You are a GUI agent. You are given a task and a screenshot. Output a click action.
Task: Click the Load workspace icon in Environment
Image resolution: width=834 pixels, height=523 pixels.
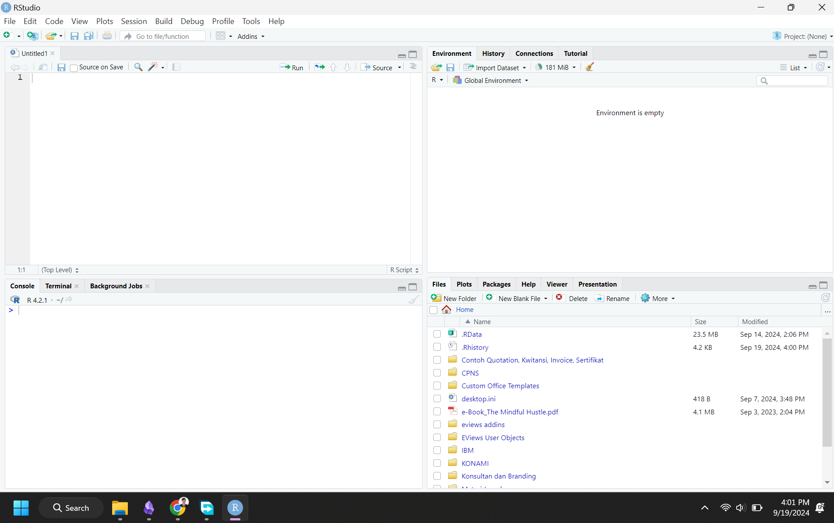pos(436,67)
